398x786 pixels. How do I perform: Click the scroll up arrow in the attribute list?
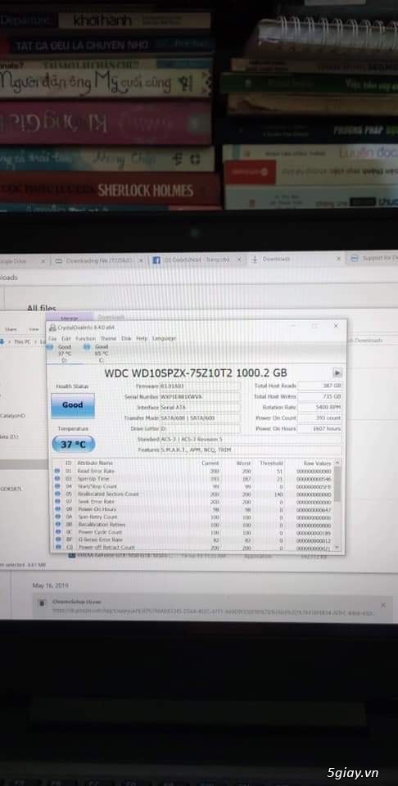[x=337, y=463]
